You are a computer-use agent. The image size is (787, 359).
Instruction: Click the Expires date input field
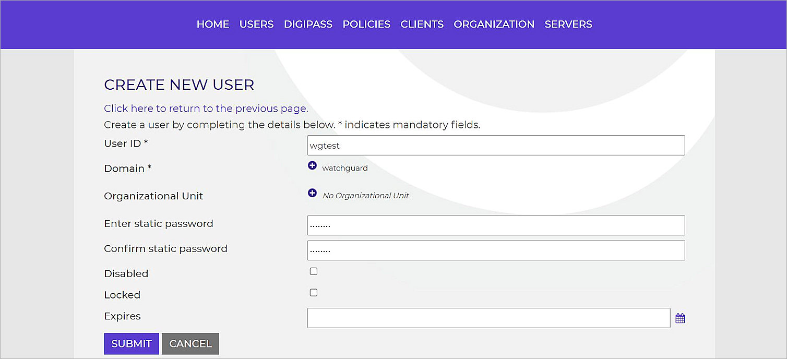tap(488, 317)
